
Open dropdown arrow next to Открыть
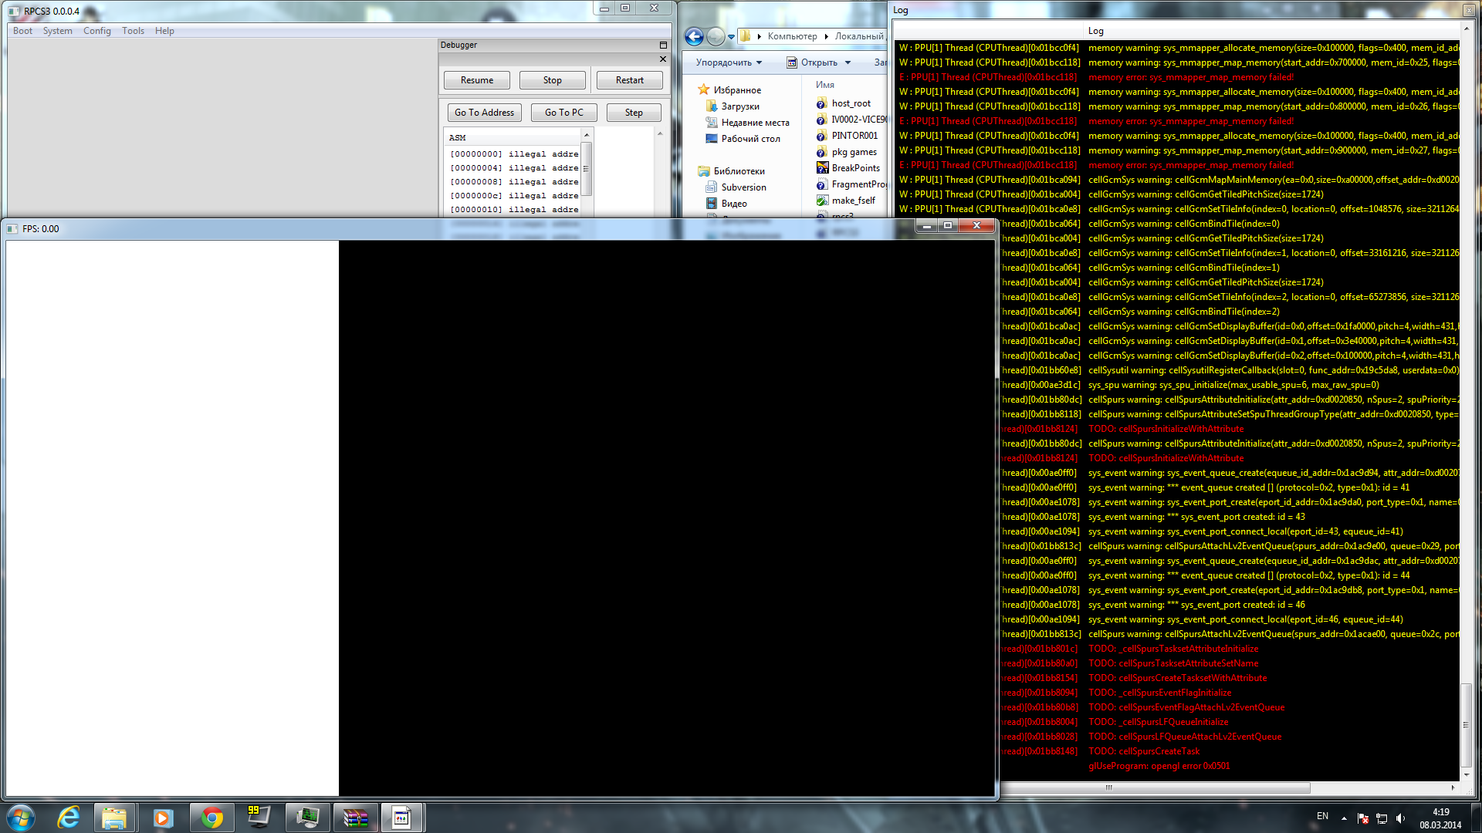point(848,63)
